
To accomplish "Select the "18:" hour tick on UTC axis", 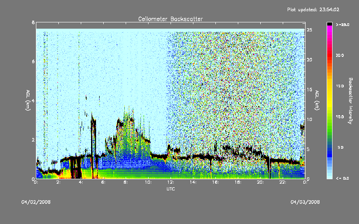I will click(238, 182).
